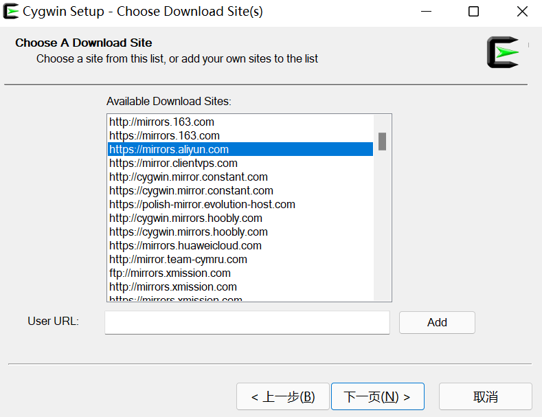The width and height of the screenshot is (542, 417).
Task: Cancel setup with 取消 button
Action: 485,396
